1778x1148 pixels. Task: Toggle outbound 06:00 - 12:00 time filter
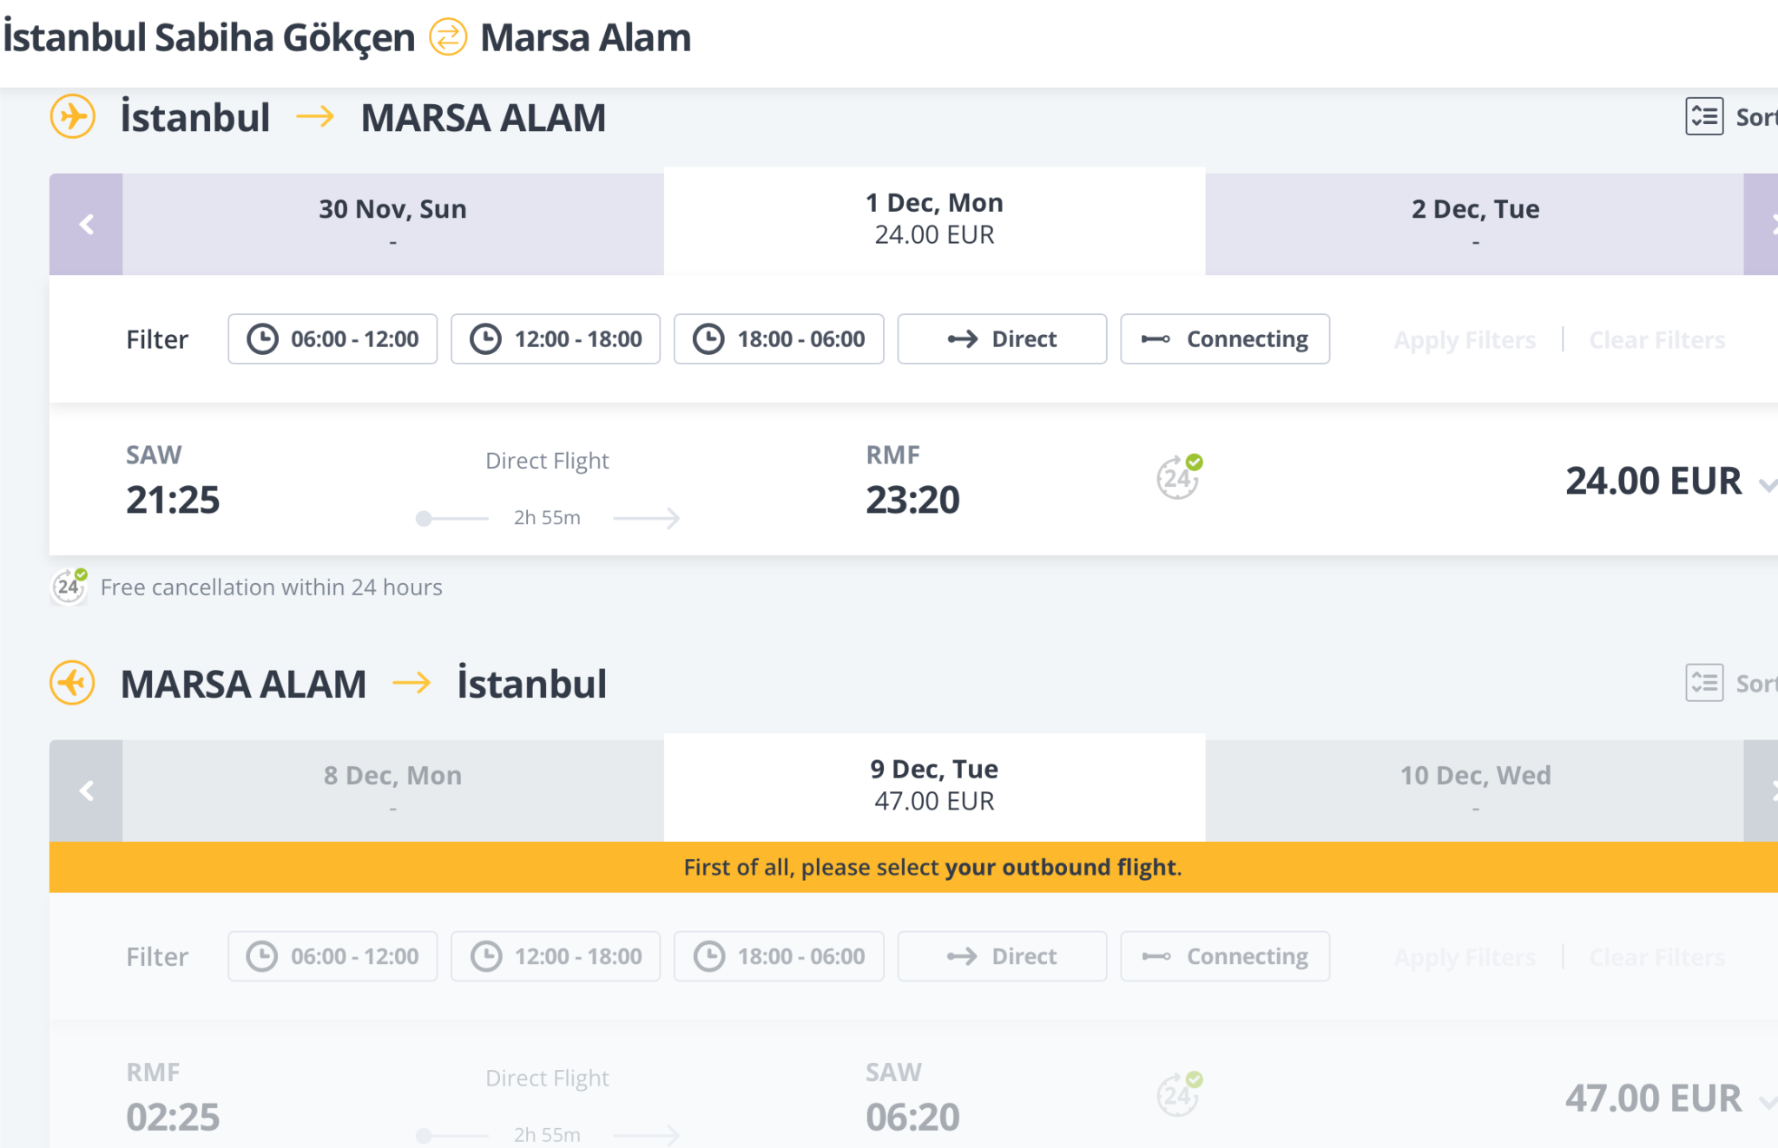[333, 339]
